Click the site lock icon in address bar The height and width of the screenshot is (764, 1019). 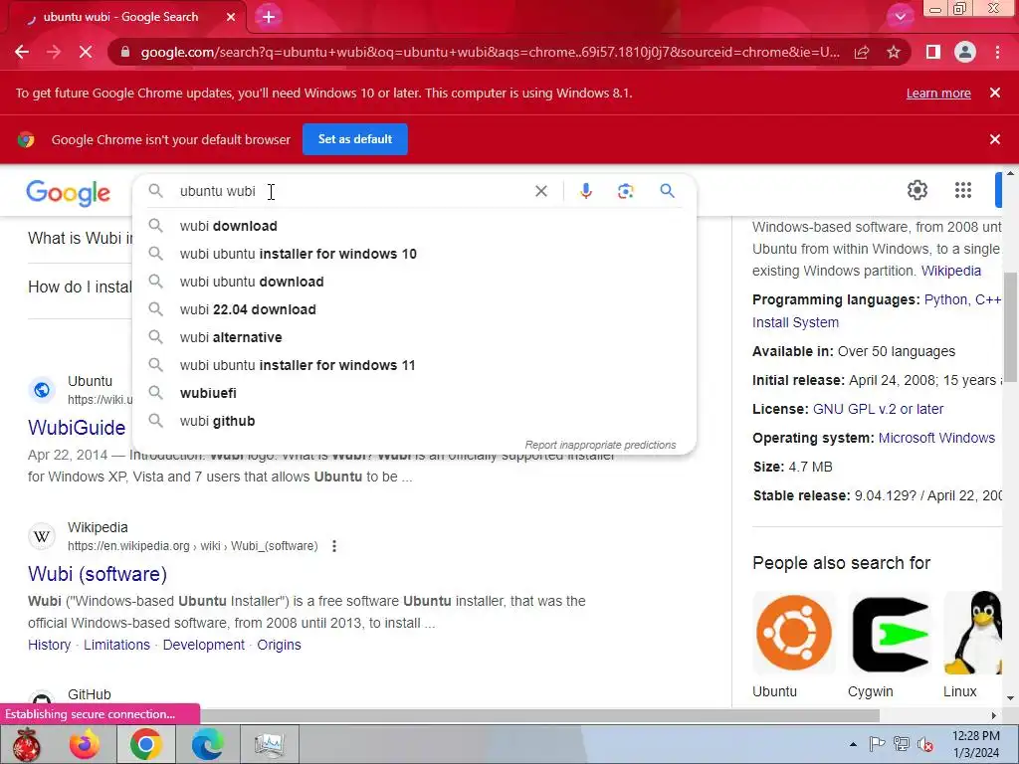coord(125,52)
